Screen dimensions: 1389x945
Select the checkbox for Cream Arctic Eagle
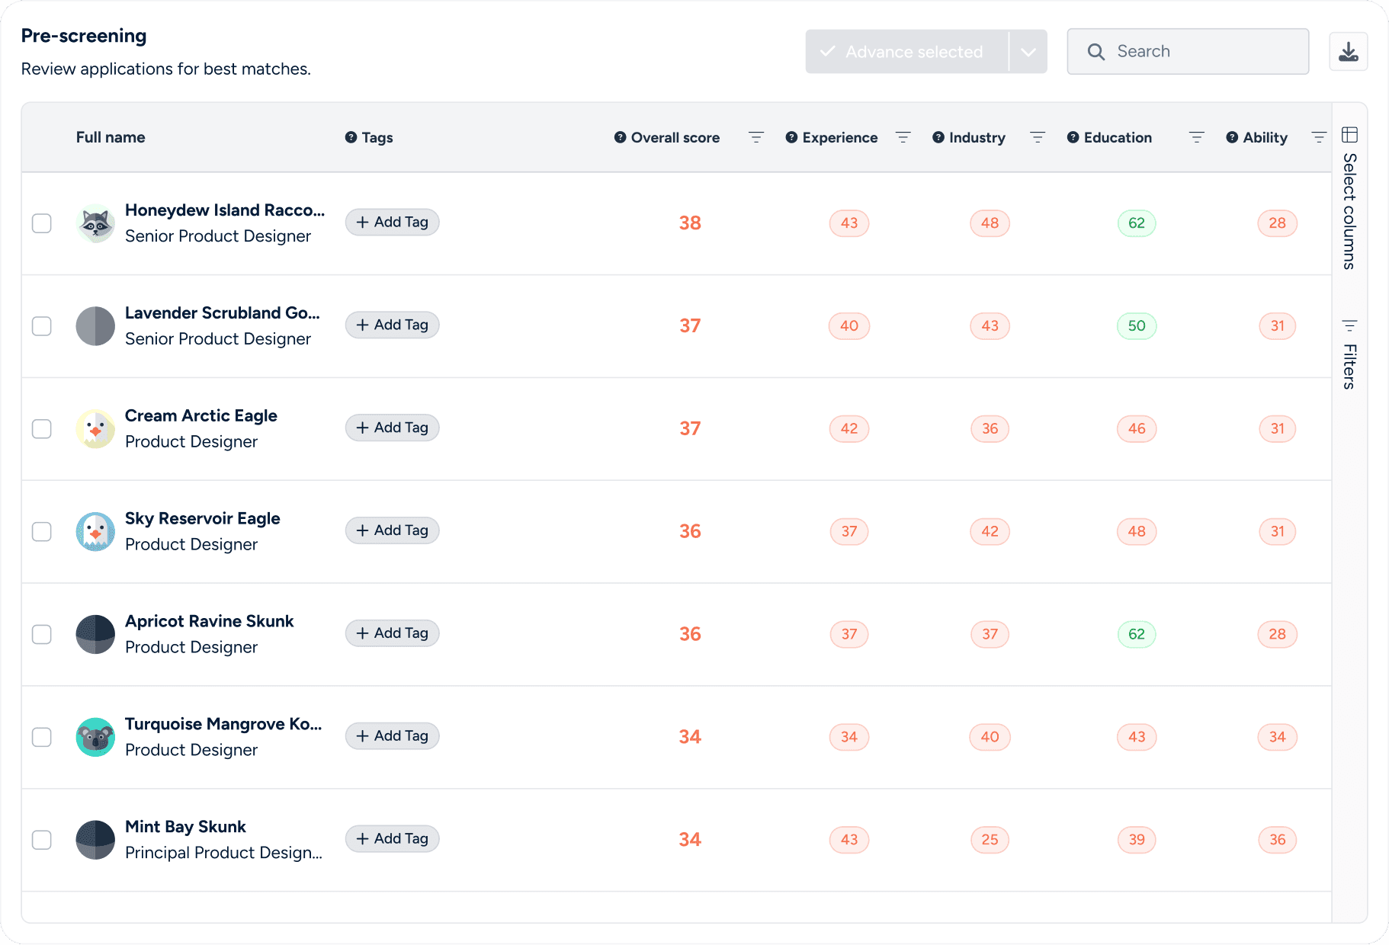[42, 429]
